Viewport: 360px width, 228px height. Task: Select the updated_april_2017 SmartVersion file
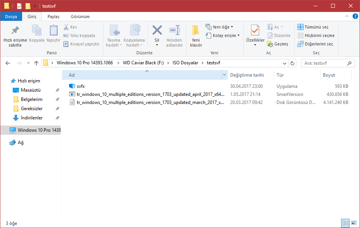[x=150, y=94]
